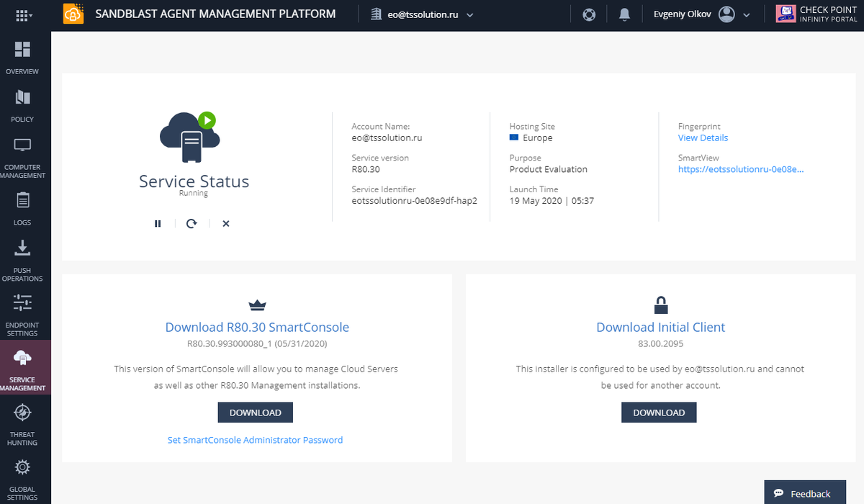
Task: Select the Service Identifier value eotssolutionru-0e08e9df-hap2
Action: (414, 201)
